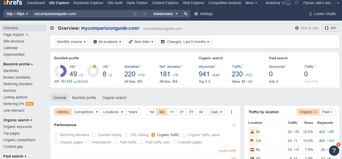342x159 pixels.
Task: Open Content gap in sidebar
Action: [13, 147]
